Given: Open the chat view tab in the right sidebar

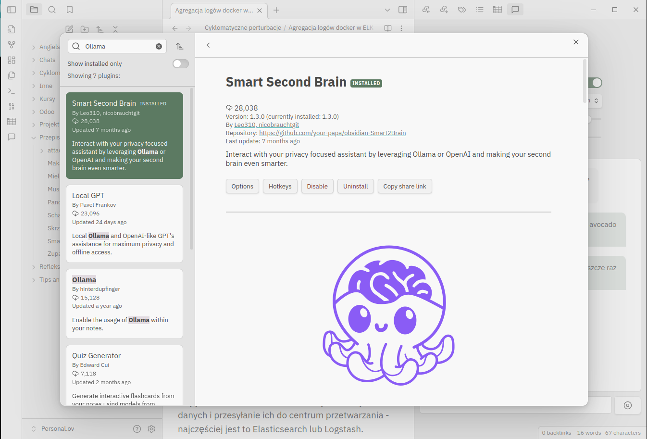Looking at the screenshot, I should coord(515,10).
